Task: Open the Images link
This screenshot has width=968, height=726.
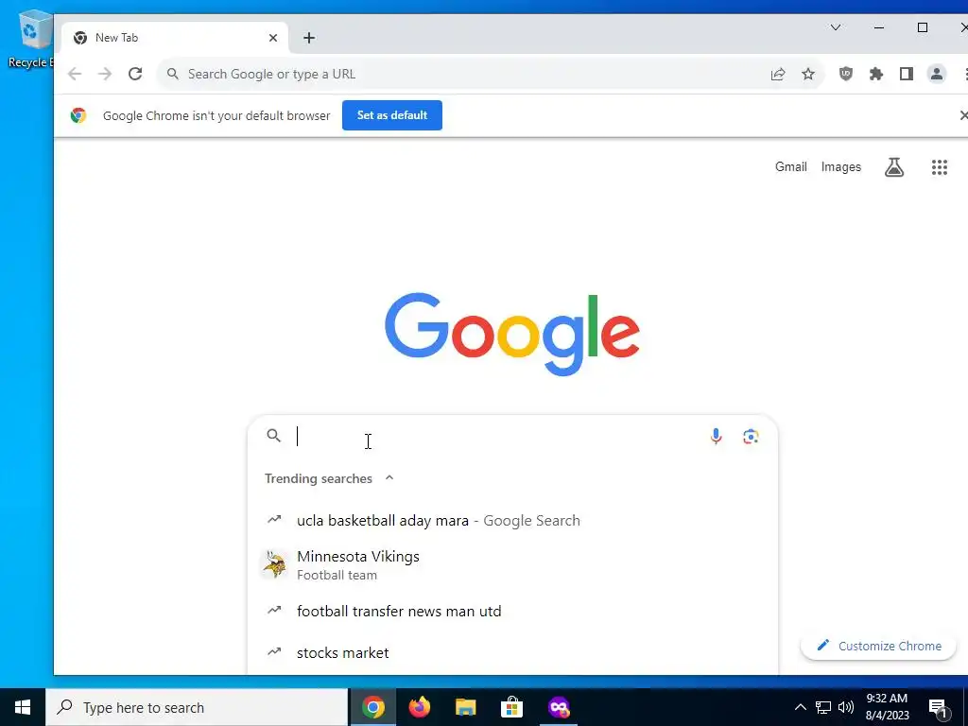Action: coord(840,167)
